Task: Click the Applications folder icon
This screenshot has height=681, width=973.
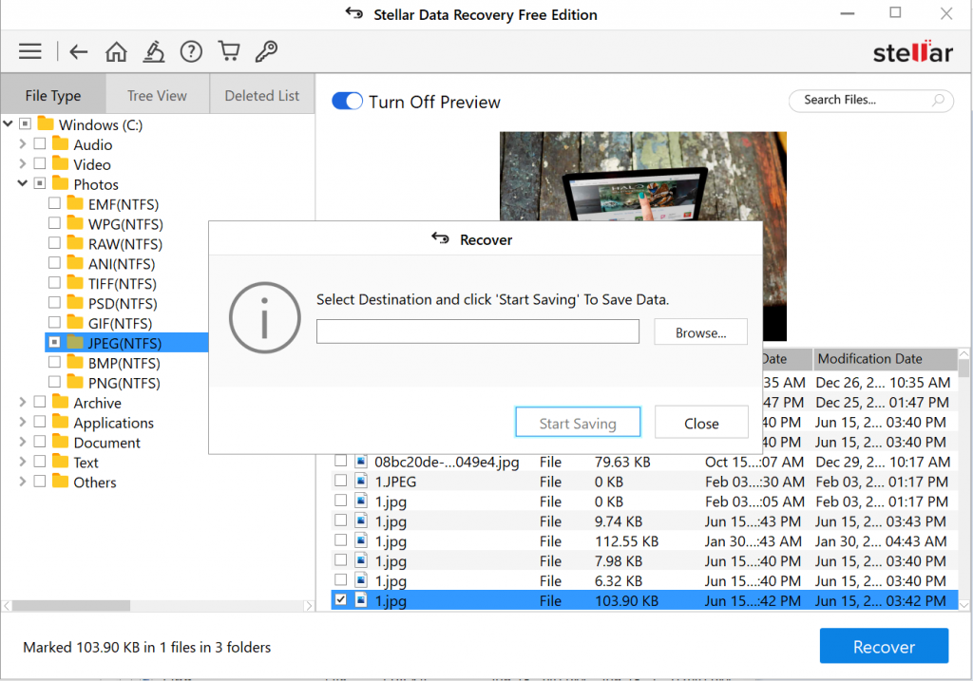Action: 60,422
